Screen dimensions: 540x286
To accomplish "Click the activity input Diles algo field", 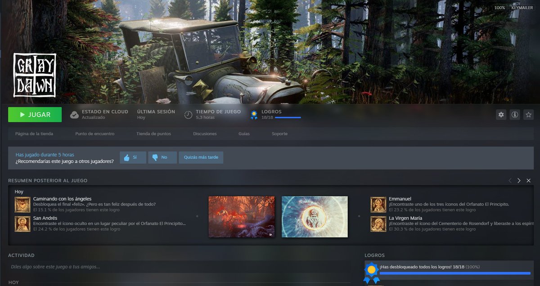I will tap(179, 267).
